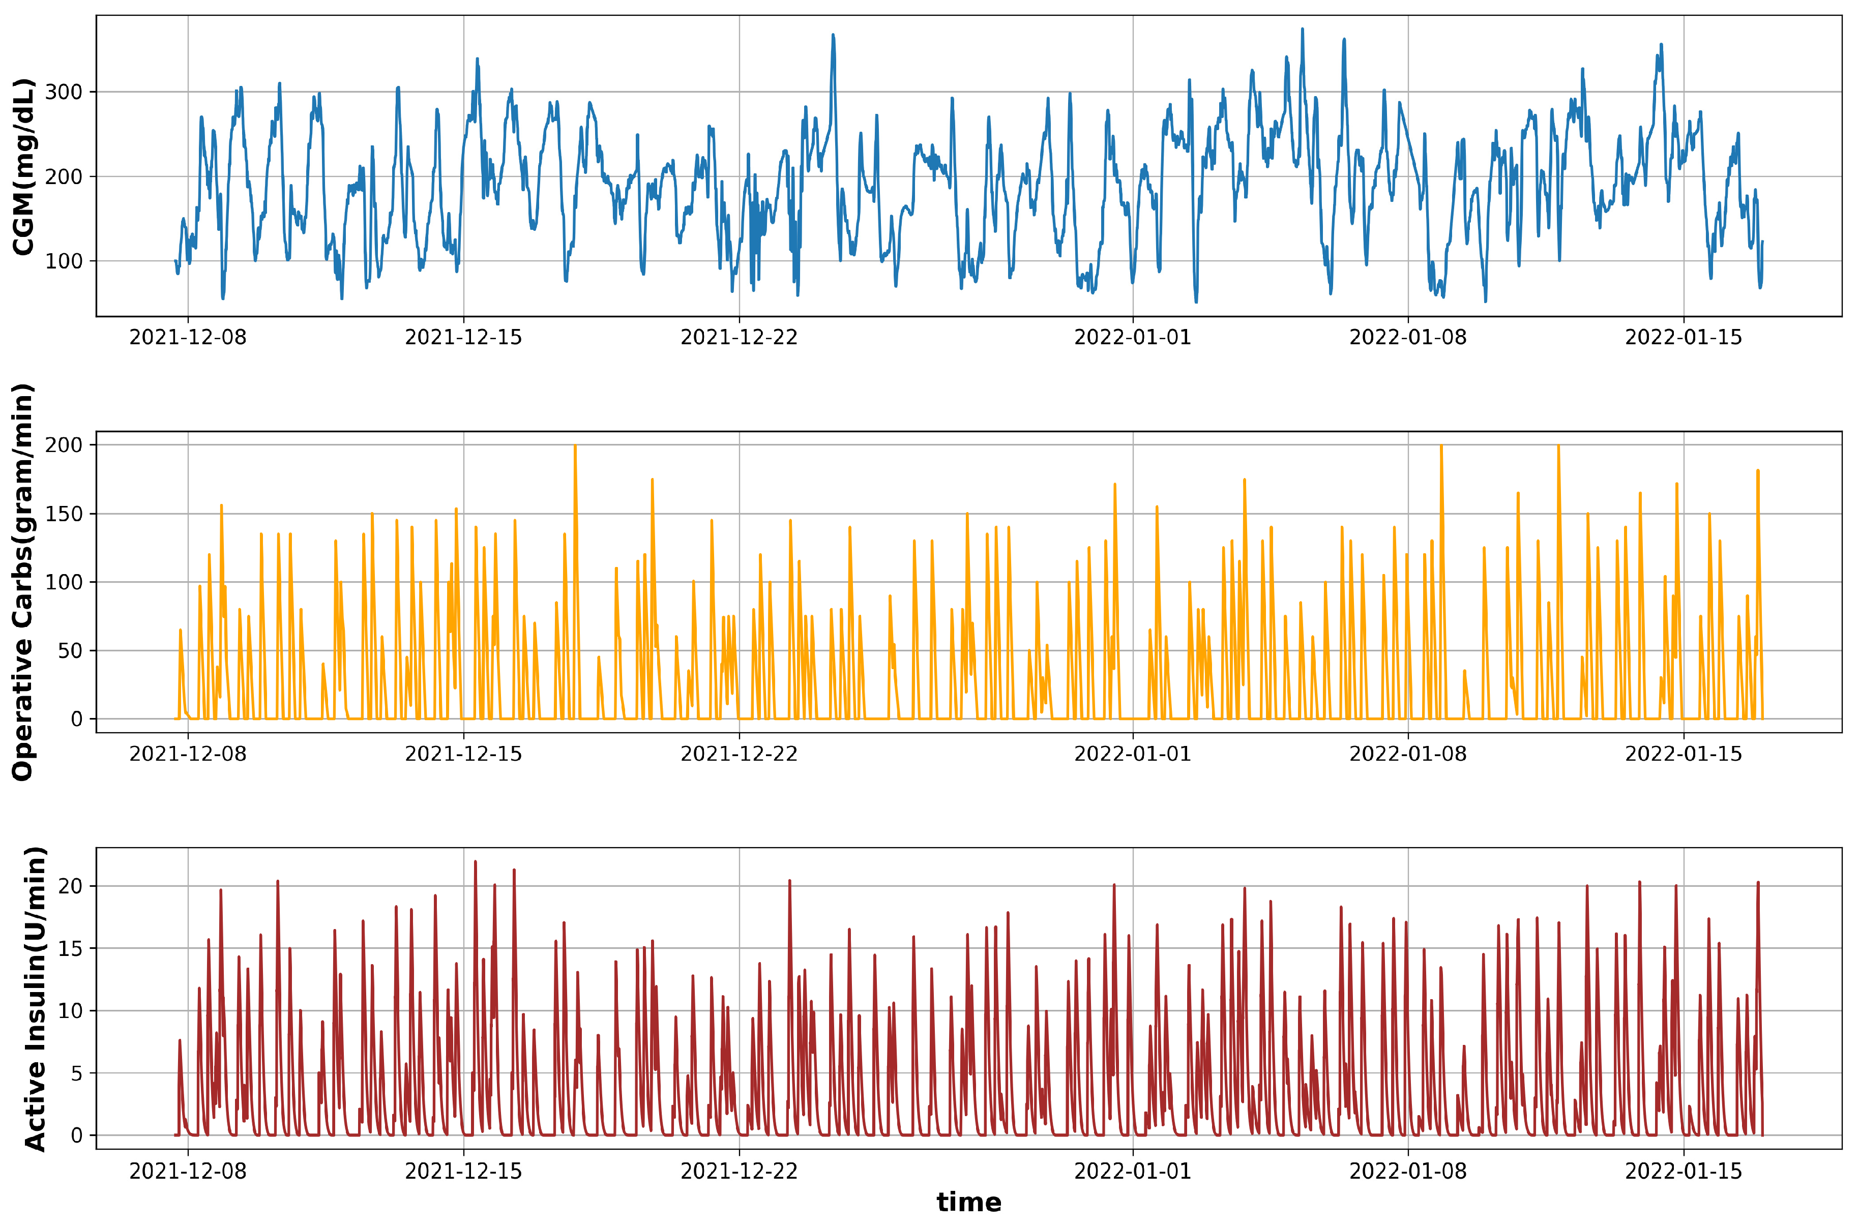
Task: Select 2021-12-22 tick label below insulin plot
Action: (x=739, y=1172)
